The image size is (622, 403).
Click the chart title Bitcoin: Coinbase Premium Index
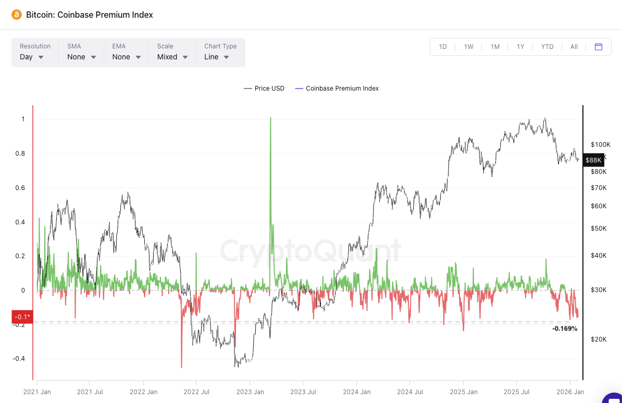coord(90,15)
